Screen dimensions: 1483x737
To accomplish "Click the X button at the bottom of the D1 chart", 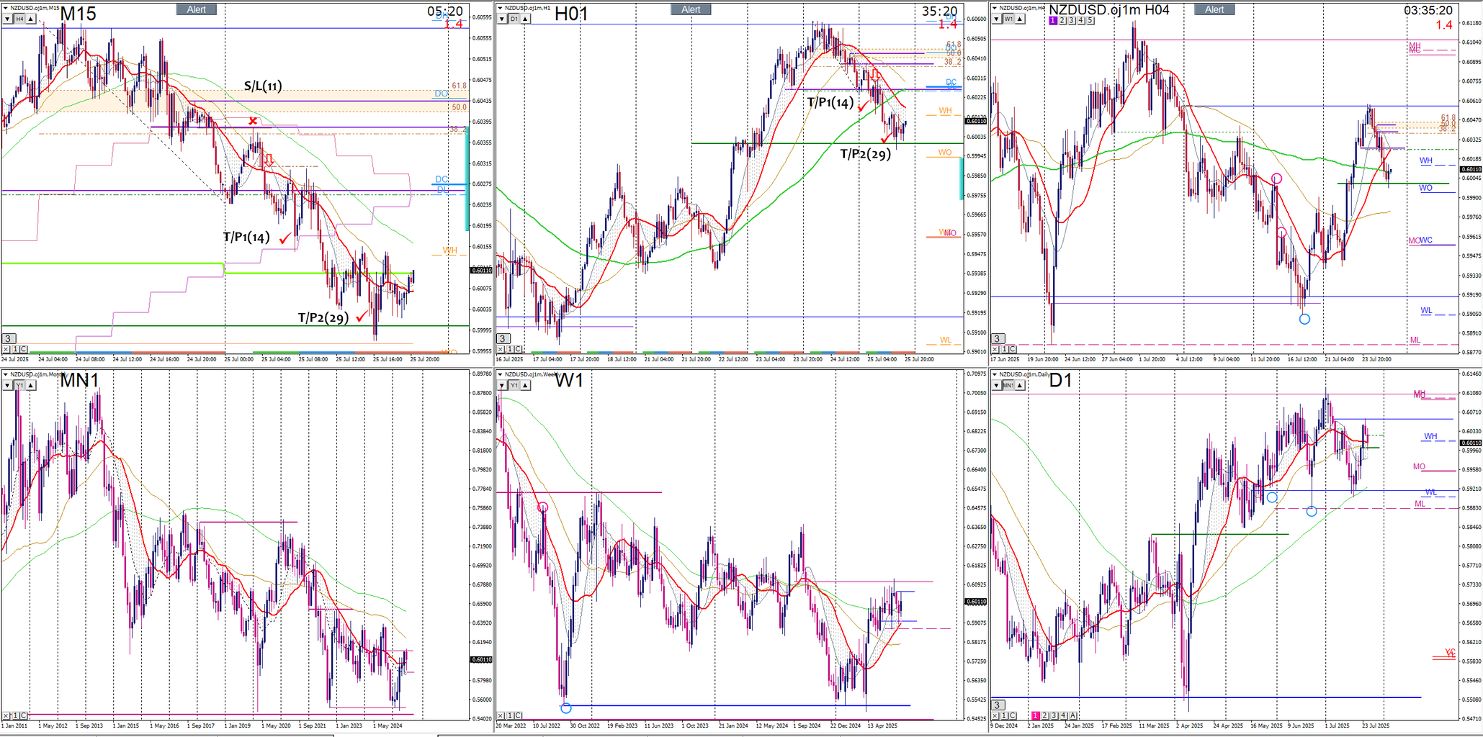I will (x=996, y=715).
